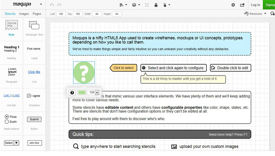Screen dimensions: 275x156
Task: Click the blue Moqups intro note
Action: point(160,44)
